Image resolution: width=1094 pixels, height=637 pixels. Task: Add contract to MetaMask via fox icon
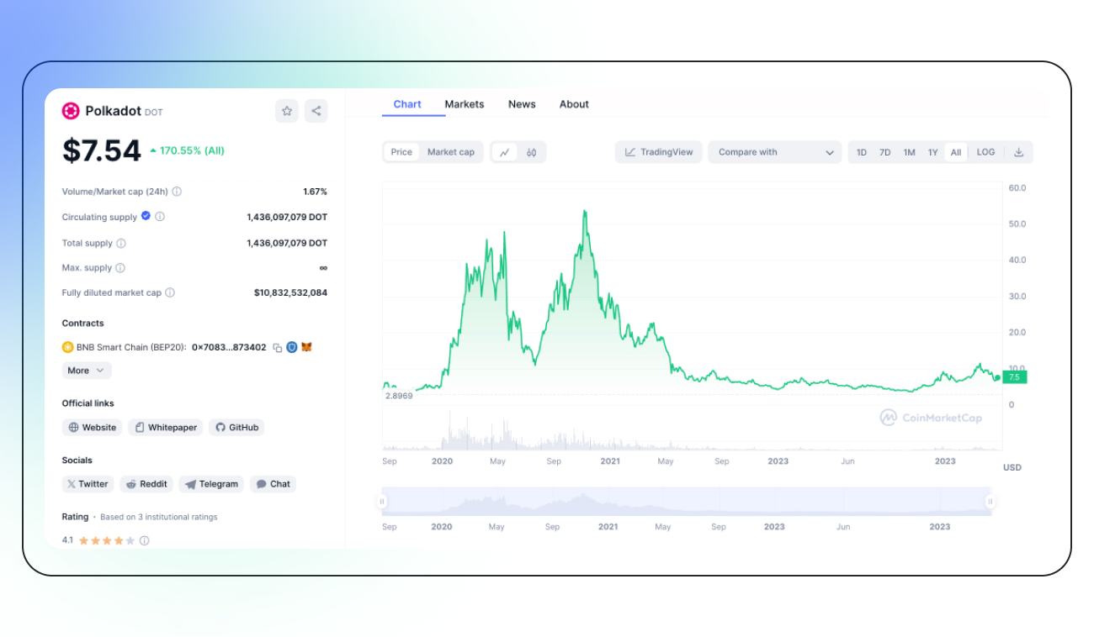point(307,347)
